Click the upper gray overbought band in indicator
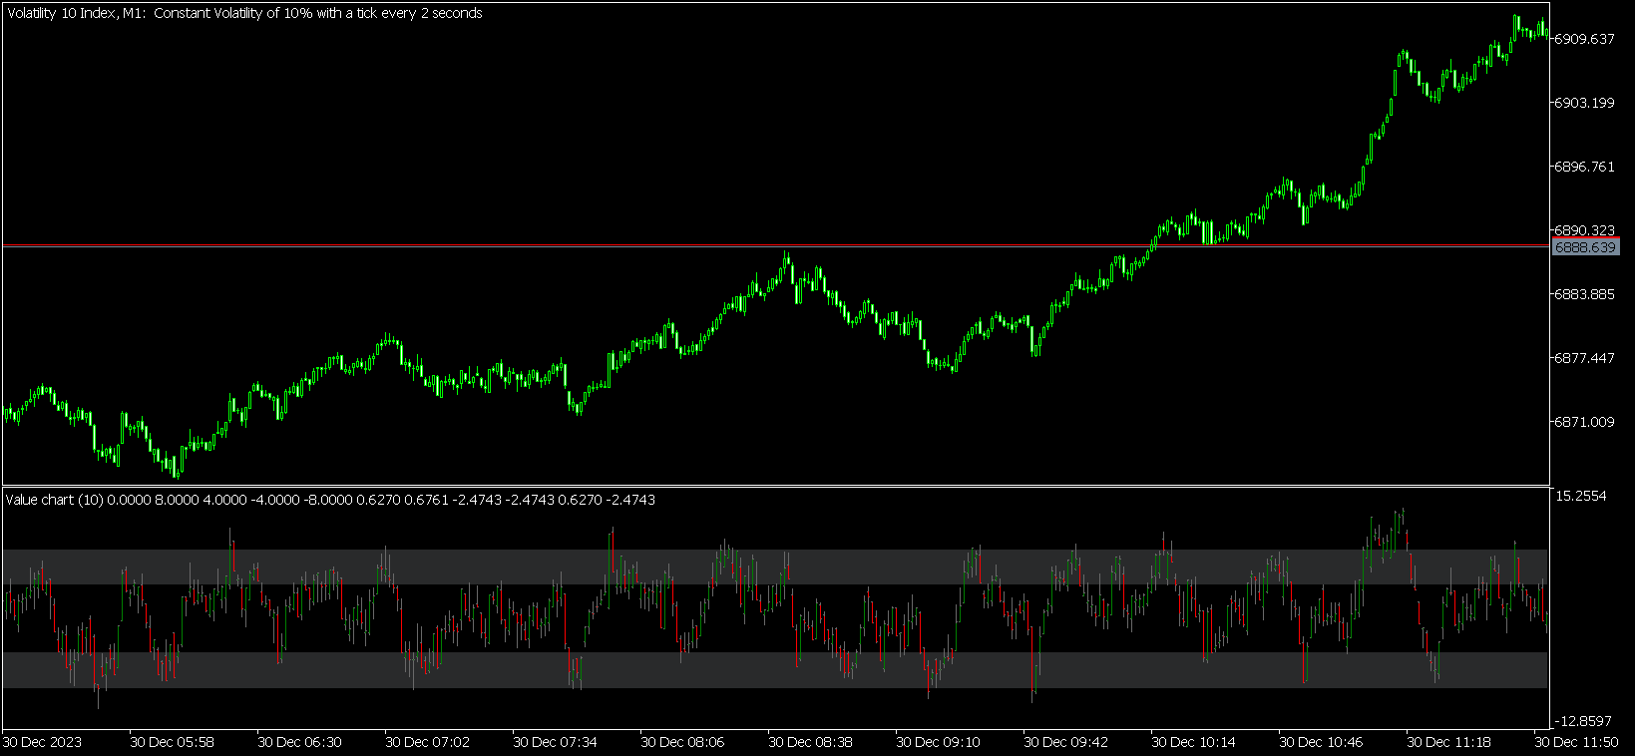The height and width of the screenshot is (756, 1635). (x=775, y=567)
